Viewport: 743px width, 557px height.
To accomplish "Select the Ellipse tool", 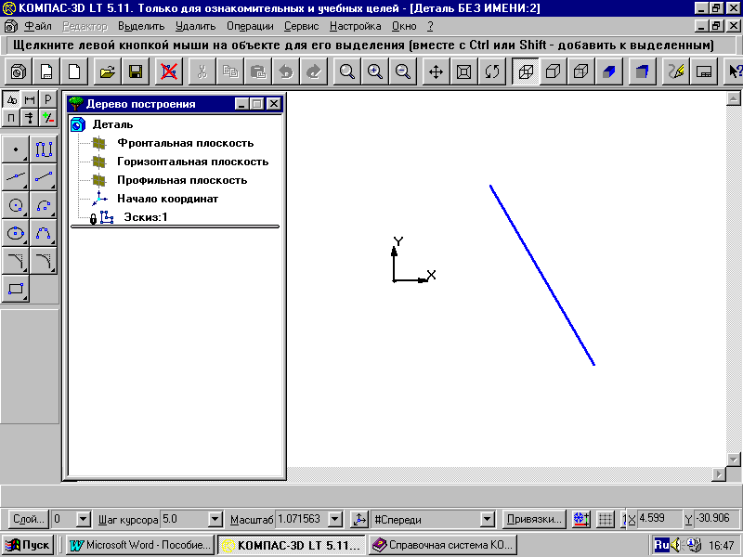I will 16,233.
